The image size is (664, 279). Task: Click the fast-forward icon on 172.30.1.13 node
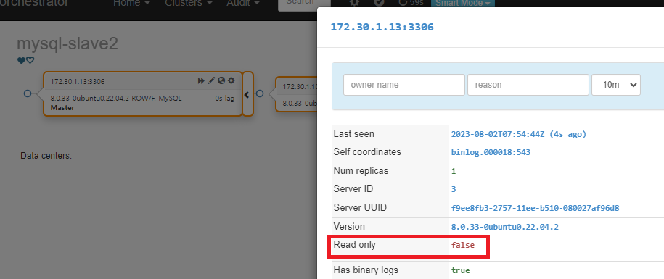[201, 80]
